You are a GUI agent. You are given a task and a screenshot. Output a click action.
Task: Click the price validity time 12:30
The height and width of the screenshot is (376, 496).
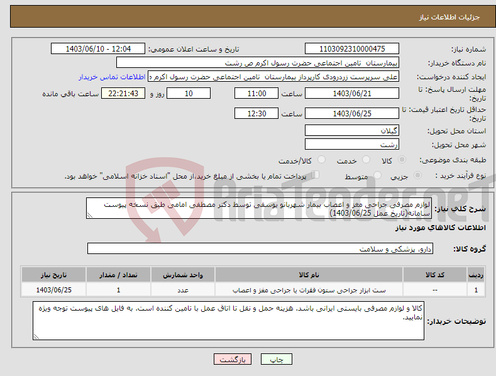point(256,113)
